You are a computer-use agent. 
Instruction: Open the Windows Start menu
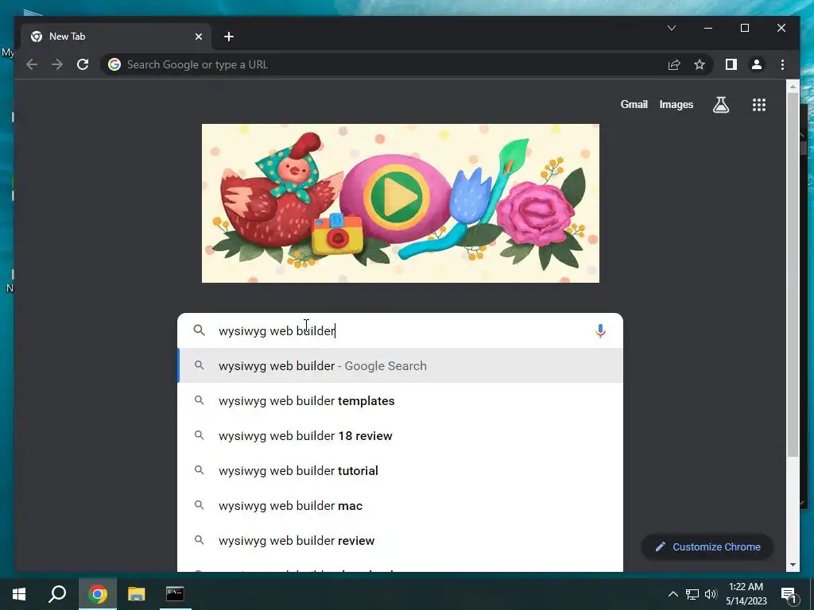pyautogui.click(x=19, y=594)
